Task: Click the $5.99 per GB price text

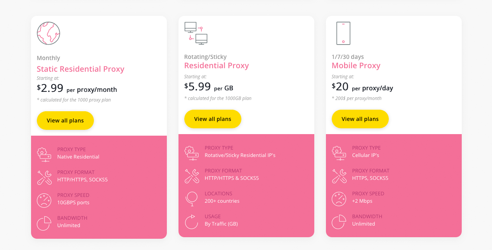Action: pos(209,86)
